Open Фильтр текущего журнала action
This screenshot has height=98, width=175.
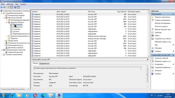(163, 29)
